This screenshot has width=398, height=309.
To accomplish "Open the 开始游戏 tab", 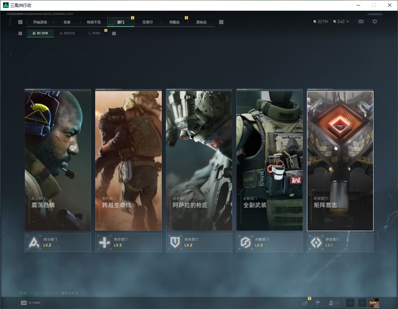I will (40, 22).
